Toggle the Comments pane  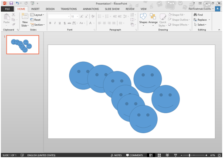(x=135, y=155)
